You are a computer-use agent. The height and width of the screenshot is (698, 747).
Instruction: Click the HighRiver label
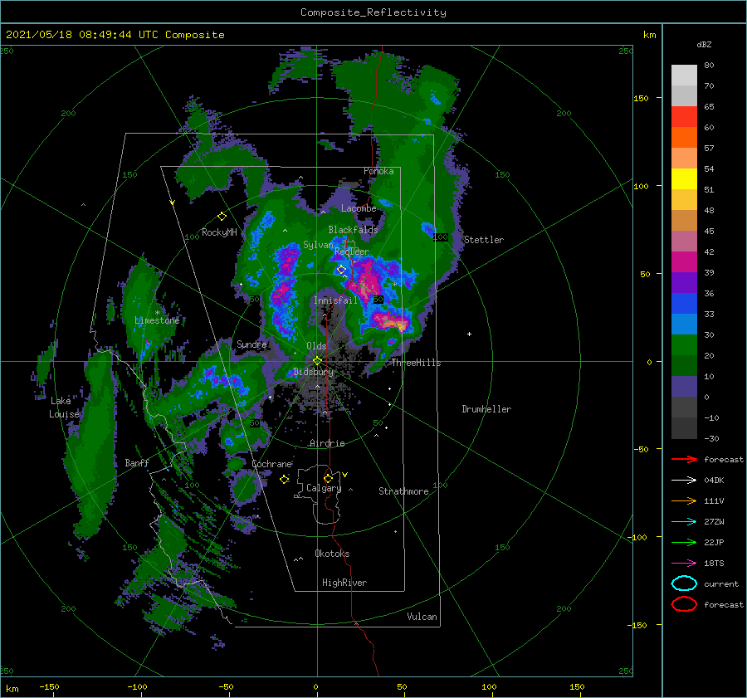click(344, 583)
